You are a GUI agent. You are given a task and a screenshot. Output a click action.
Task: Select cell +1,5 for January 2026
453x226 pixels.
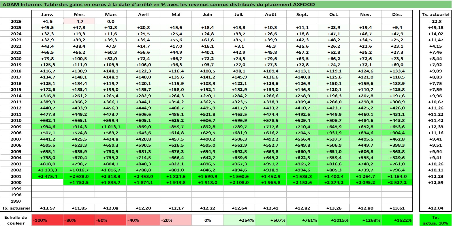pos(47,21)
